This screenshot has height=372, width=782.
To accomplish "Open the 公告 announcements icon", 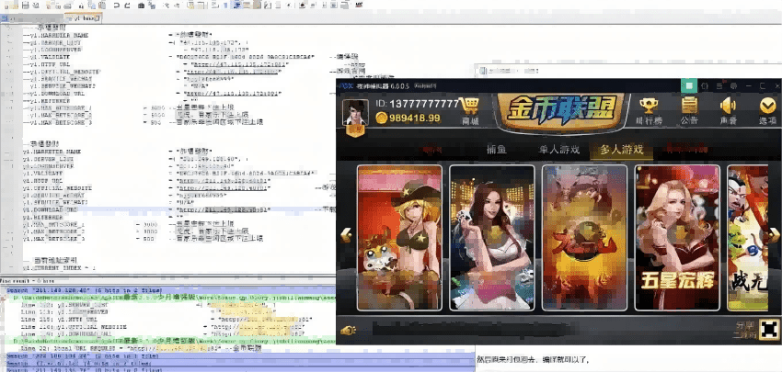I will point(688,108).
